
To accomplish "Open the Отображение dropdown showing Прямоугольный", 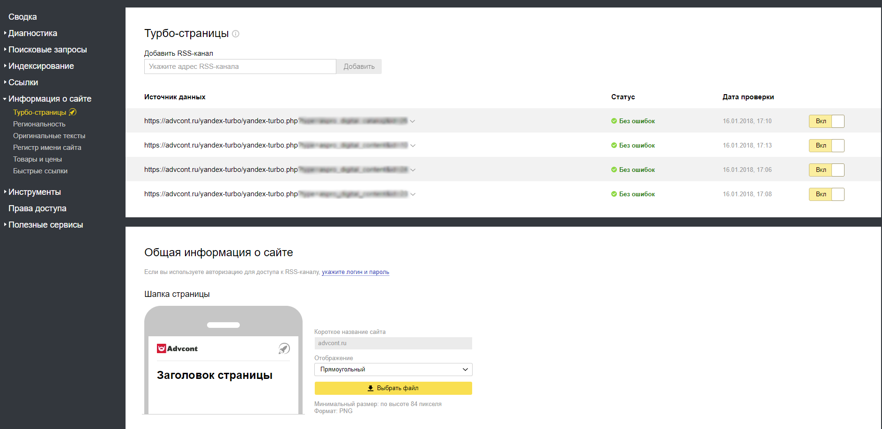I will 393,370.
